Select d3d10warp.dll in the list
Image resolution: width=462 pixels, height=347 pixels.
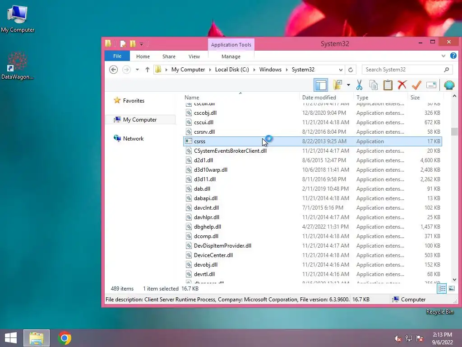coord(312,170)
